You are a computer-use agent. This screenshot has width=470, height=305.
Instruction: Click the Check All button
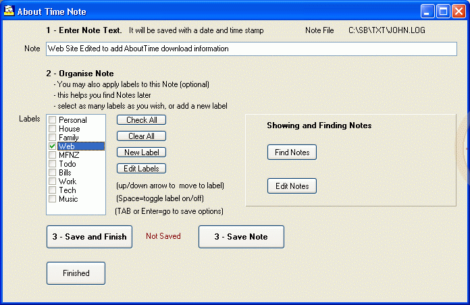click(141, 120)
